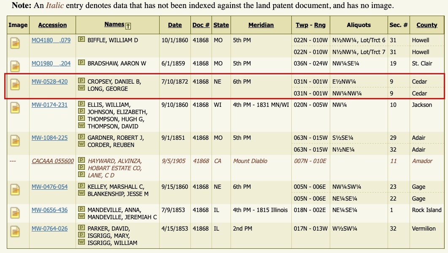Sort results by the Date column header
The width and height of the screenshot is (448, 253).
point(175,25)
